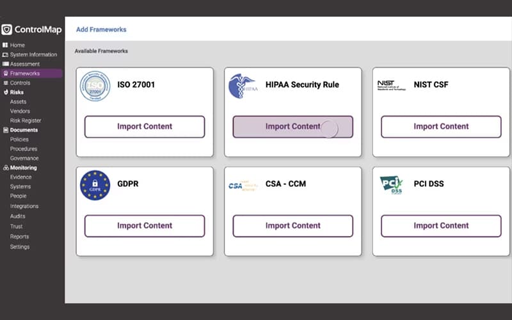512x320 pixels.
Task: Import content for ISO 27001
Action: [x=145, y=127]
